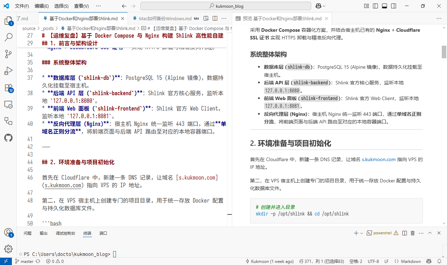
Task: Go forward using the right arrow
Action: point(133,6)
